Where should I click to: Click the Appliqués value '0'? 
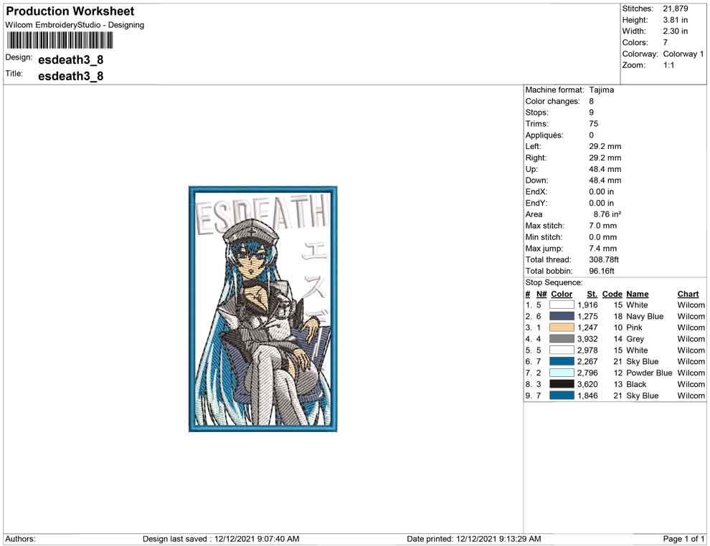(x=592, y=135)
